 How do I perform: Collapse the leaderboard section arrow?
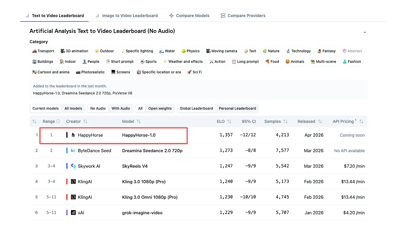(x=365, y=32)
